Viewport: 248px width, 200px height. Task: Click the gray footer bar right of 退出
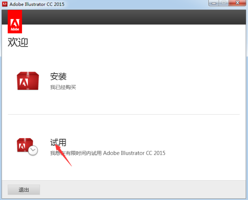coord(143,190)
